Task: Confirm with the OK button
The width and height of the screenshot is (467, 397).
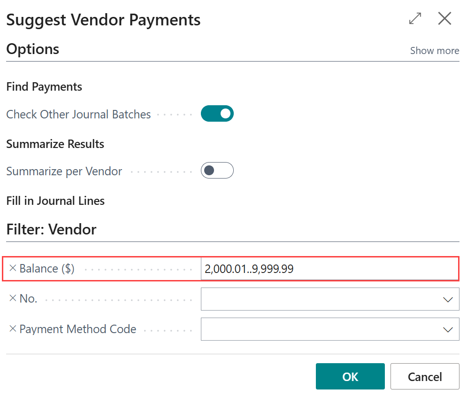Action: (x=350, y=376)
